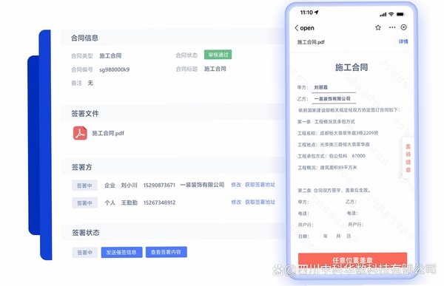Click the 签署中 tag in 刘小川 row
This screenshot has width=444, height=286.
(x=84, y=185)
